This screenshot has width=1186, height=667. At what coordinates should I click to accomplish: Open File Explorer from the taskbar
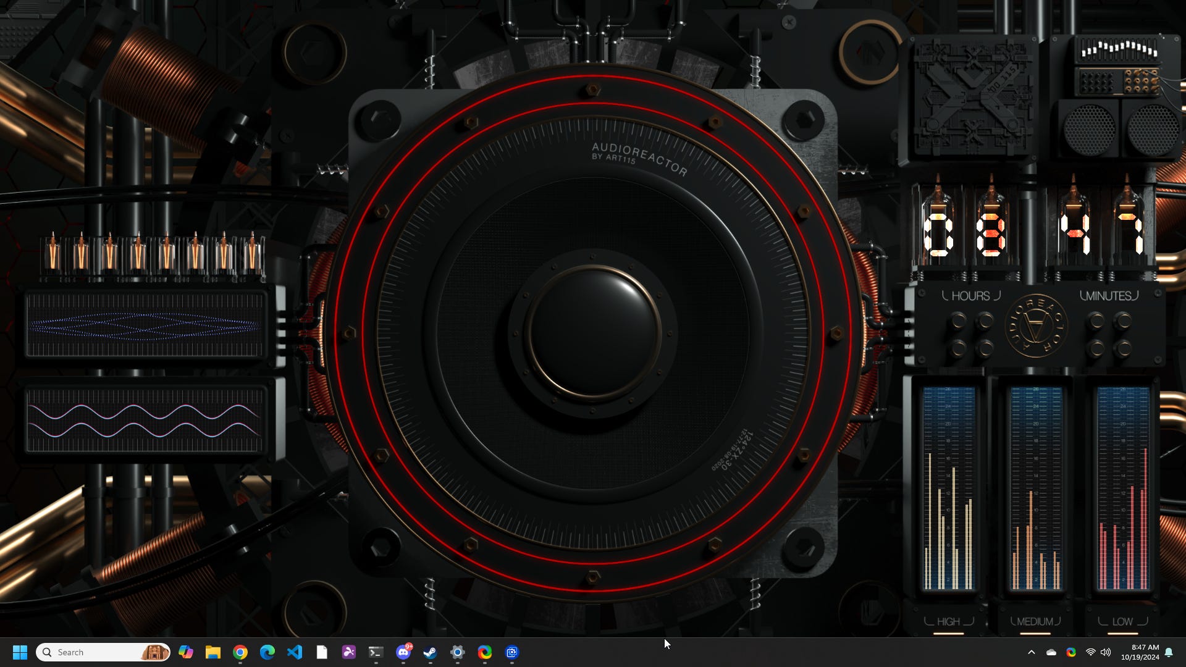tap(213, 652)
